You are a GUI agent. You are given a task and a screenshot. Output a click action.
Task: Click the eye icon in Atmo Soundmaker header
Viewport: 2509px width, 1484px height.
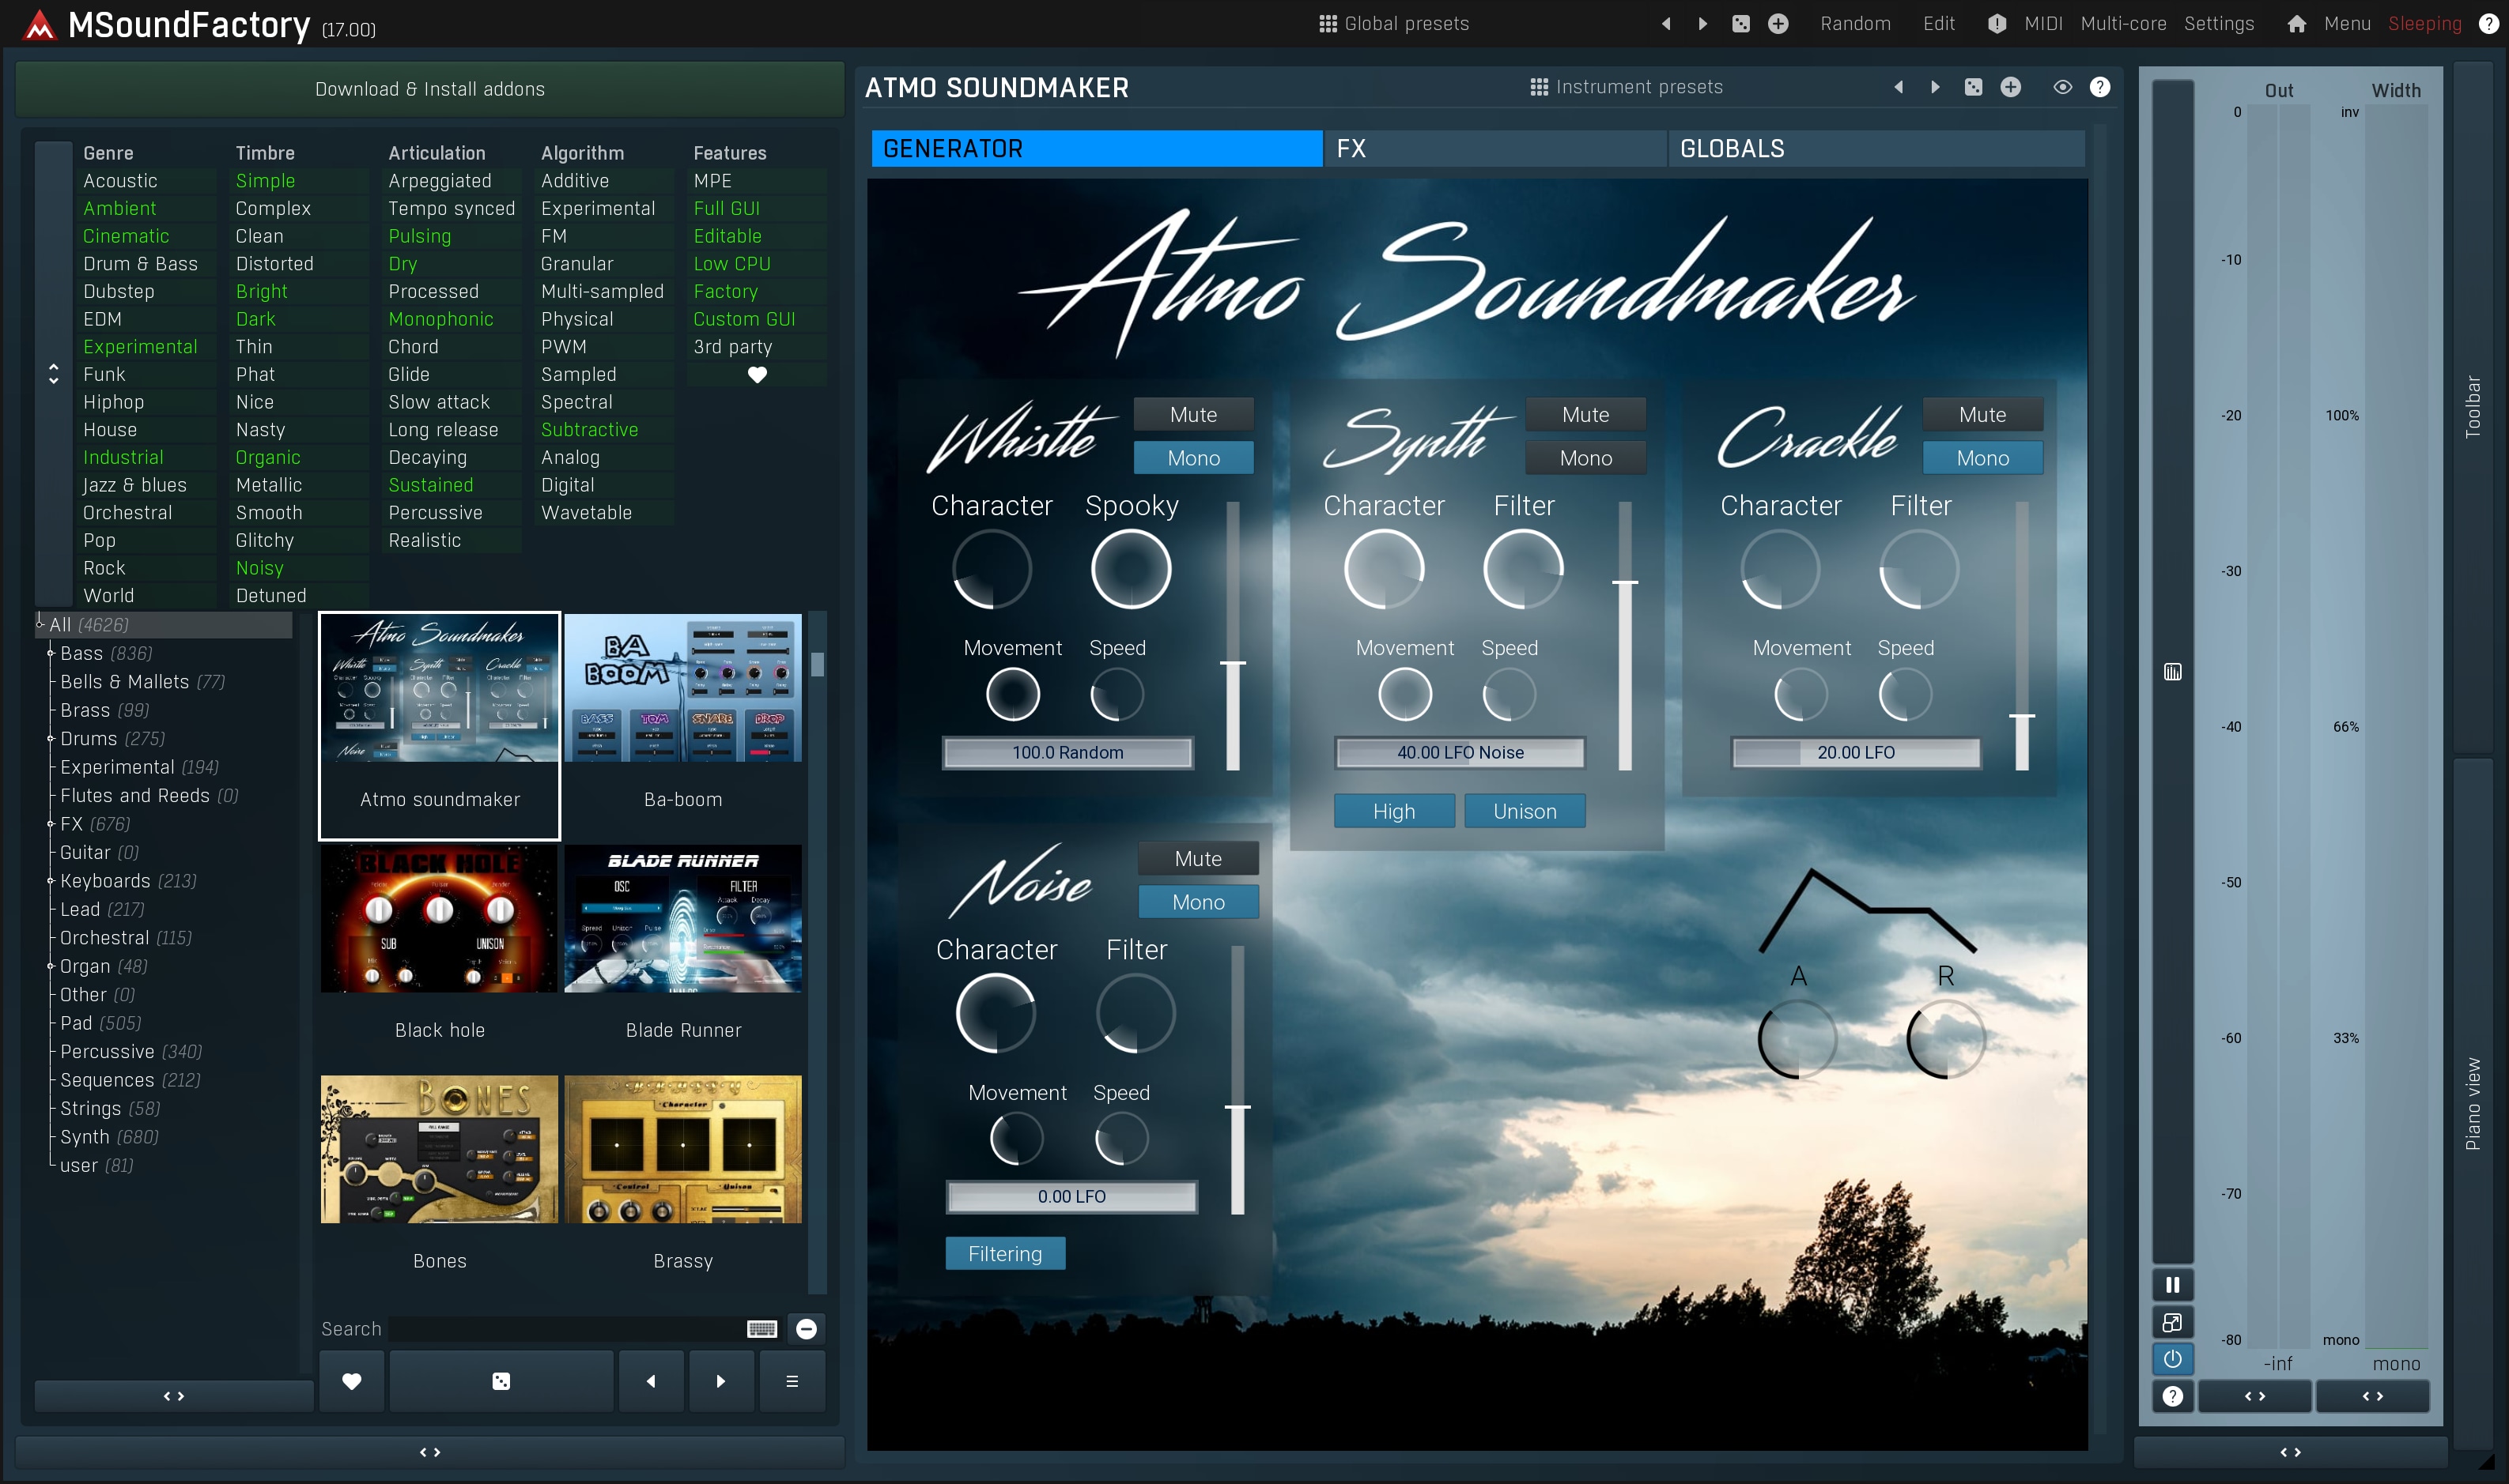coord(2061,87)
